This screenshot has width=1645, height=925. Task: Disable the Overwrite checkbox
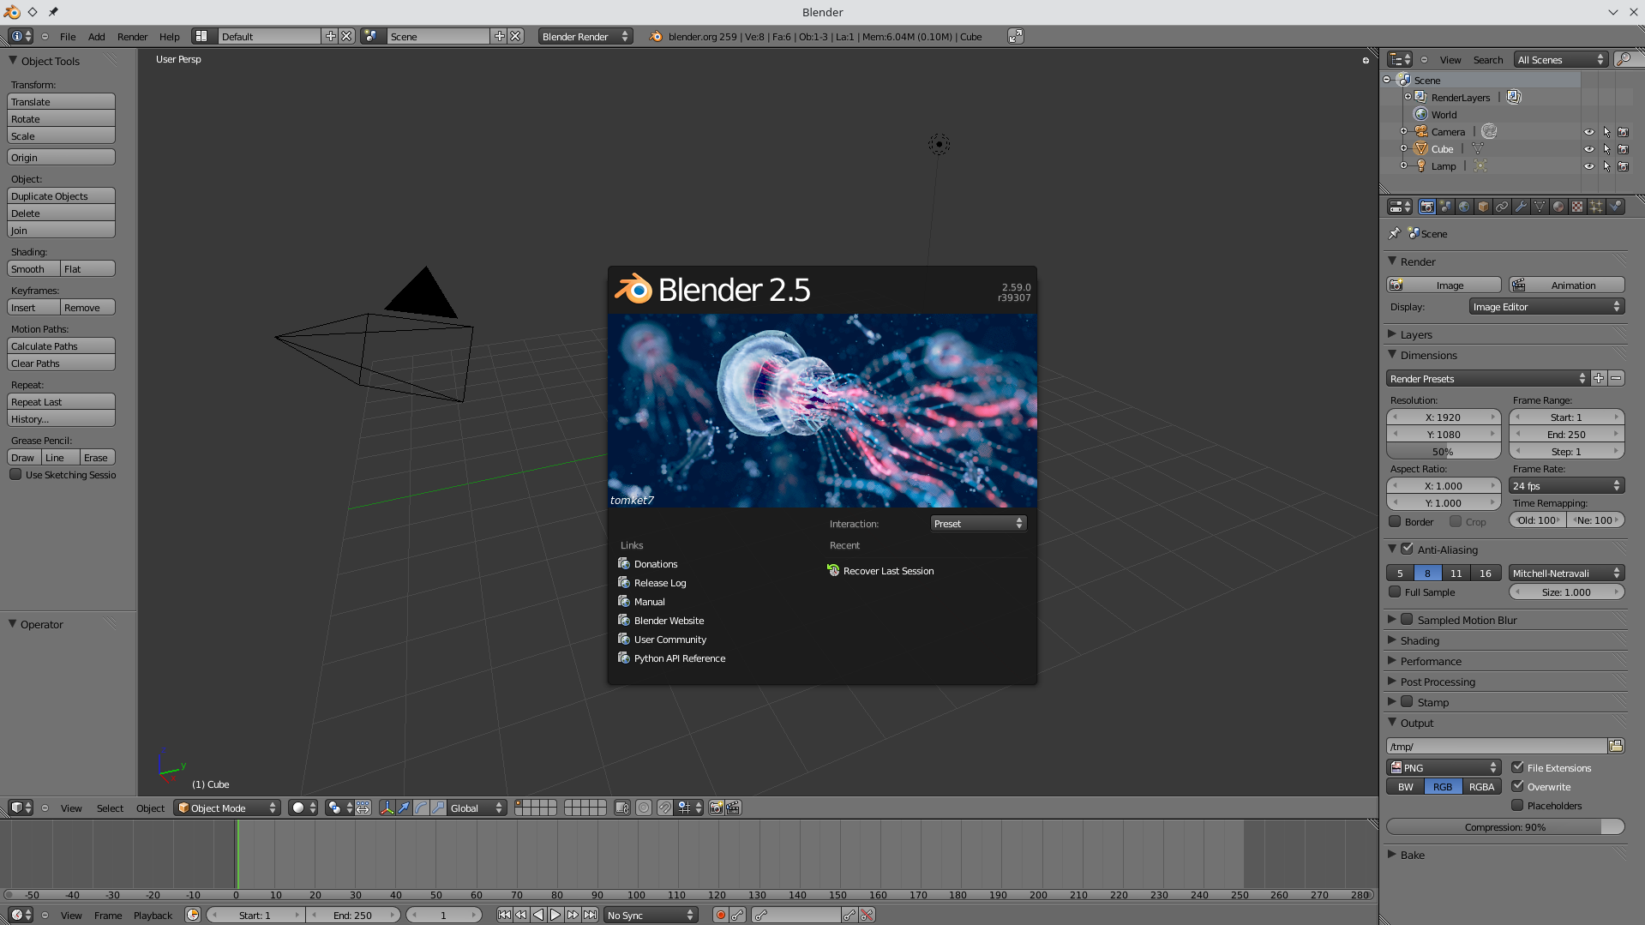(x=1517, y=786)
